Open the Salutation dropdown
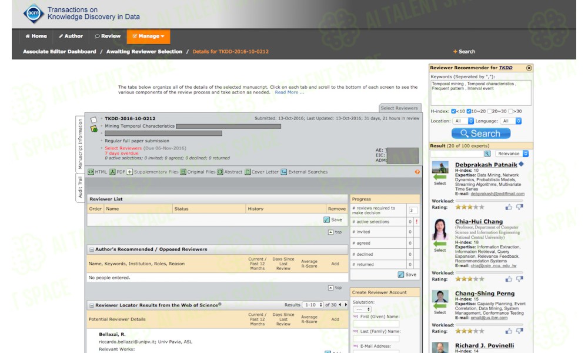This screenshot has height=353, width=588. pyautogui.click(x=362, y=309)
